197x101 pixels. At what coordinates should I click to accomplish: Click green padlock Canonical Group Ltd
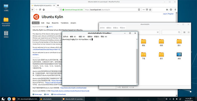coord(73,10)
